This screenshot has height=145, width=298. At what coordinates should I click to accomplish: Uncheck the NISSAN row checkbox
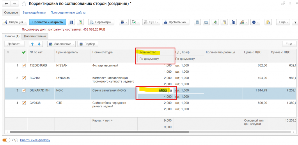tap(24, 66)
